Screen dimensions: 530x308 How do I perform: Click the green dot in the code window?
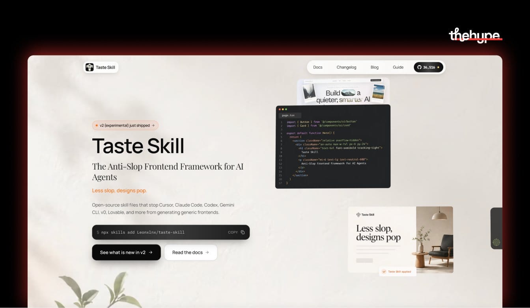[286, 109]
